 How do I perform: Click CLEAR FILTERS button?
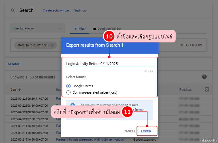pyautogui.click(x=190, y=45)
